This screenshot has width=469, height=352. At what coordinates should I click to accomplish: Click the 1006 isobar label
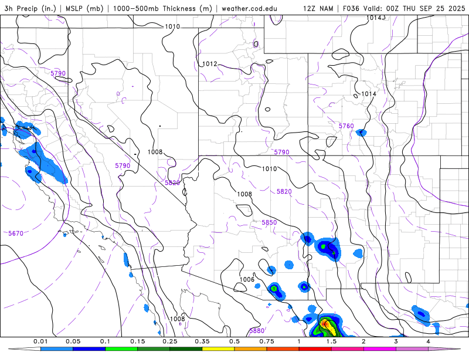tap(247, 279)
